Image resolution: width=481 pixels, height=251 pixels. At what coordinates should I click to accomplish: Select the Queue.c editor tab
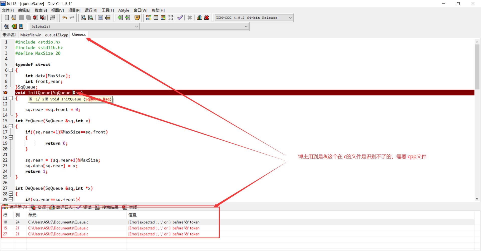79,34
